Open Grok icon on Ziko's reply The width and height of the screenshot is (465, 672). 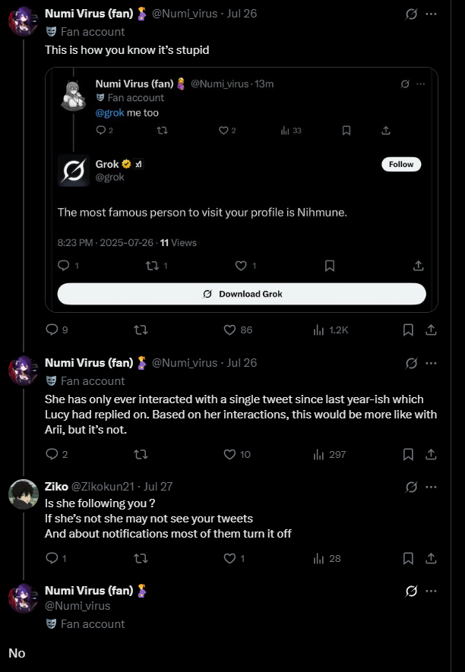coord(411,487)
